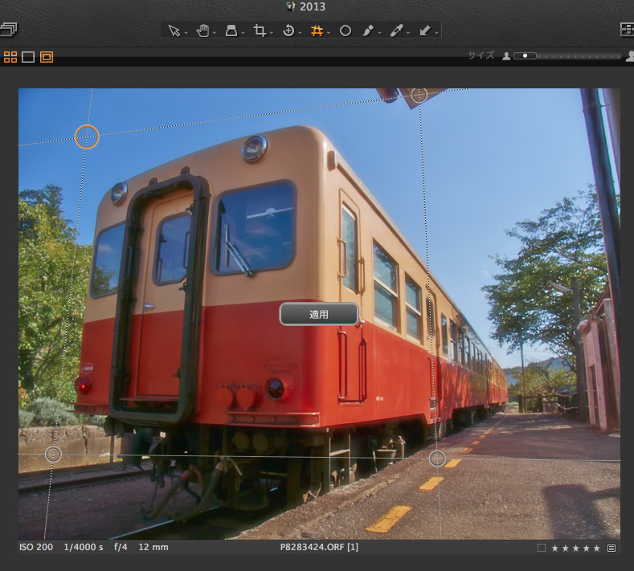Select the circular Spot Removal tool
The image size is (634, 571).
click(346, 31)
